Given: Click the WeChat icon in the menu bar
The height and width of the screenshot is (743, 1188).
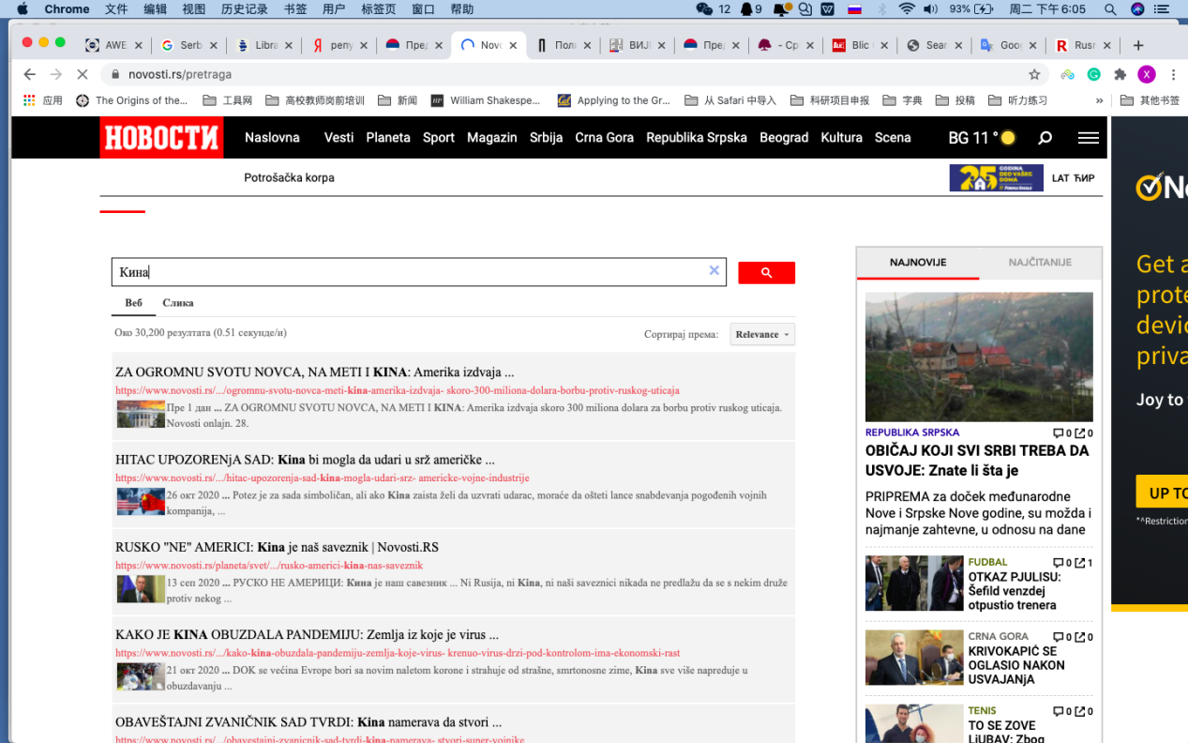Looking at the screenshot, I should point(704,8).
